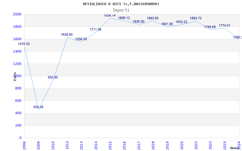The height and width of the screenshot is (151, 242).
Task: Click data label 1556.08
Action: 81,39
